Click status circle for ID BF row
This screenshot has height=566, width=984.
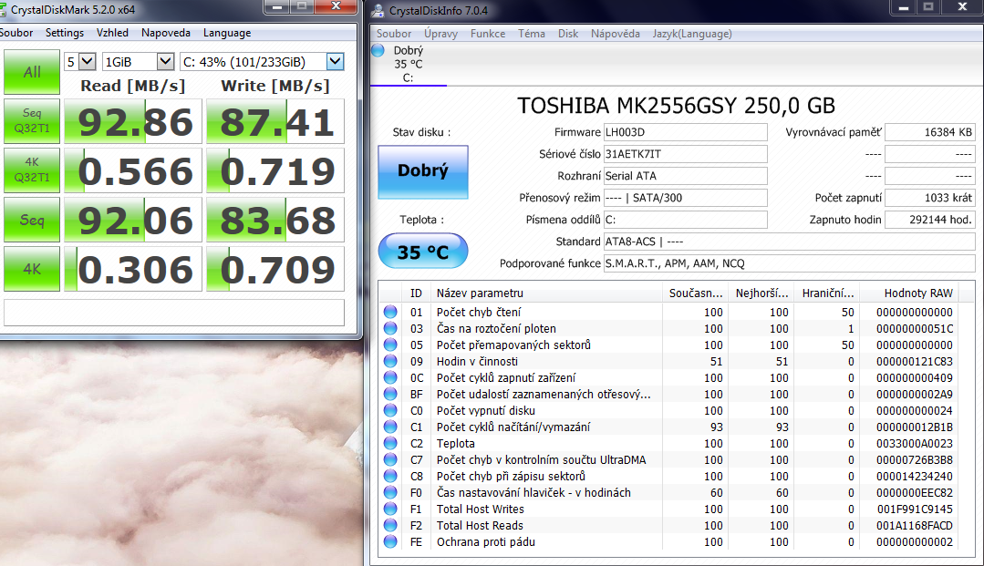pyautogui.click(x=390, y=394)
